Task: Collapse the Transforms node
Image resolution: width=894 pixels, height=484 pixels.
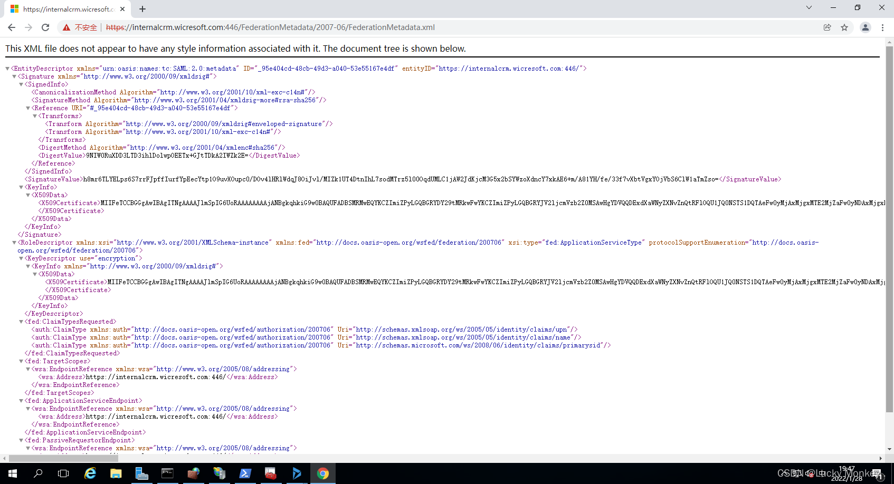Action: (x=35, y=116)
